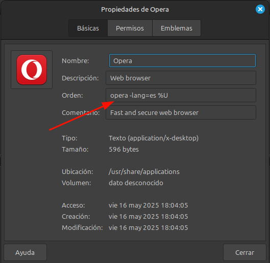Click the Modificación date value
270x263 pixels.
[148, 227]
